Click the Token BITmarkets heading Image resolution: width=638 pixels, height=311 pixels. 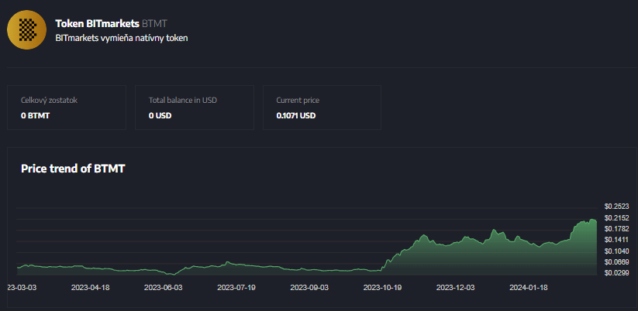tap(97, 23)
